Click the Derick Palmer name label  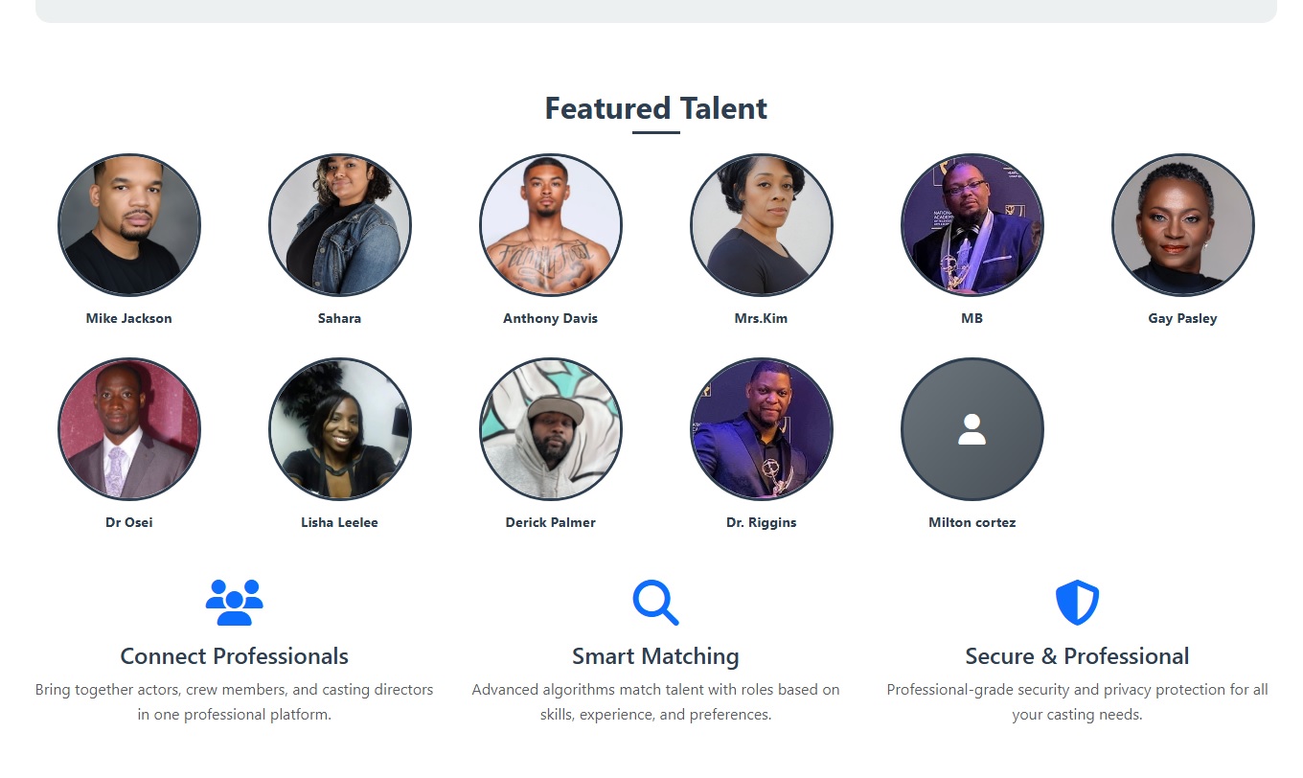click(551, 522)
